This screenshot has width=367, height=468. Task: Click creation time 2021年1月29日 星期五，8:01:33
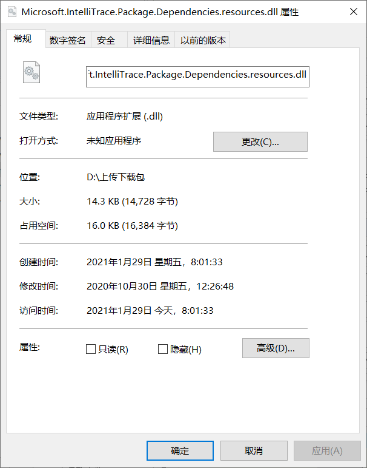point(154,262)
